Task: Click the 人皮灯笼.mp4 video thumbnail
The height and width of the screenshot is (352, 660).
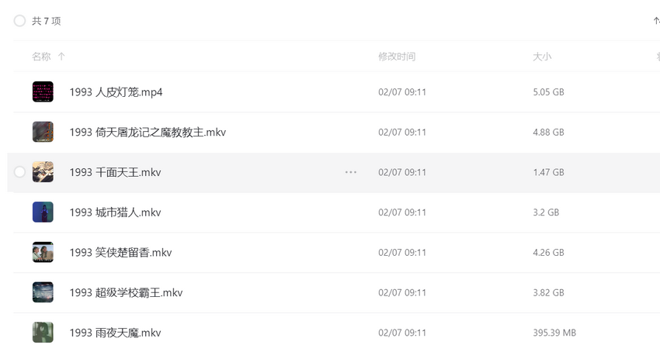Action: tap(43, 91)
